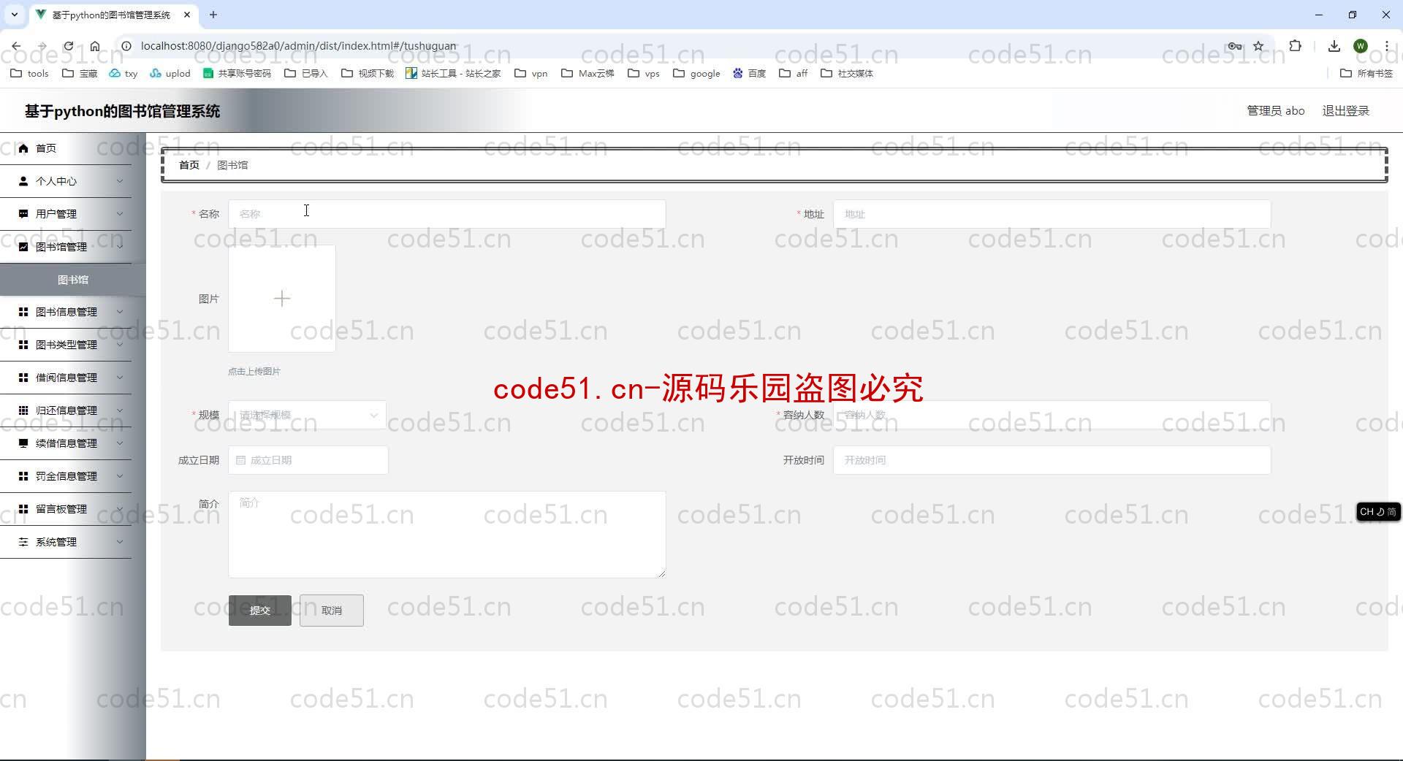The image size is (1403, 761).
Task: Open the browser extensions puzzle icon
Action: pos(1295,46)
